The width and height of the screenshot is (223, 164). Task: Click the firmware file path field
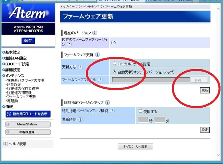151,80
